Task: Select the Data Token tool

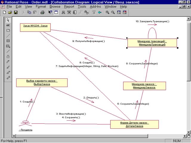Action: [8, 72]
